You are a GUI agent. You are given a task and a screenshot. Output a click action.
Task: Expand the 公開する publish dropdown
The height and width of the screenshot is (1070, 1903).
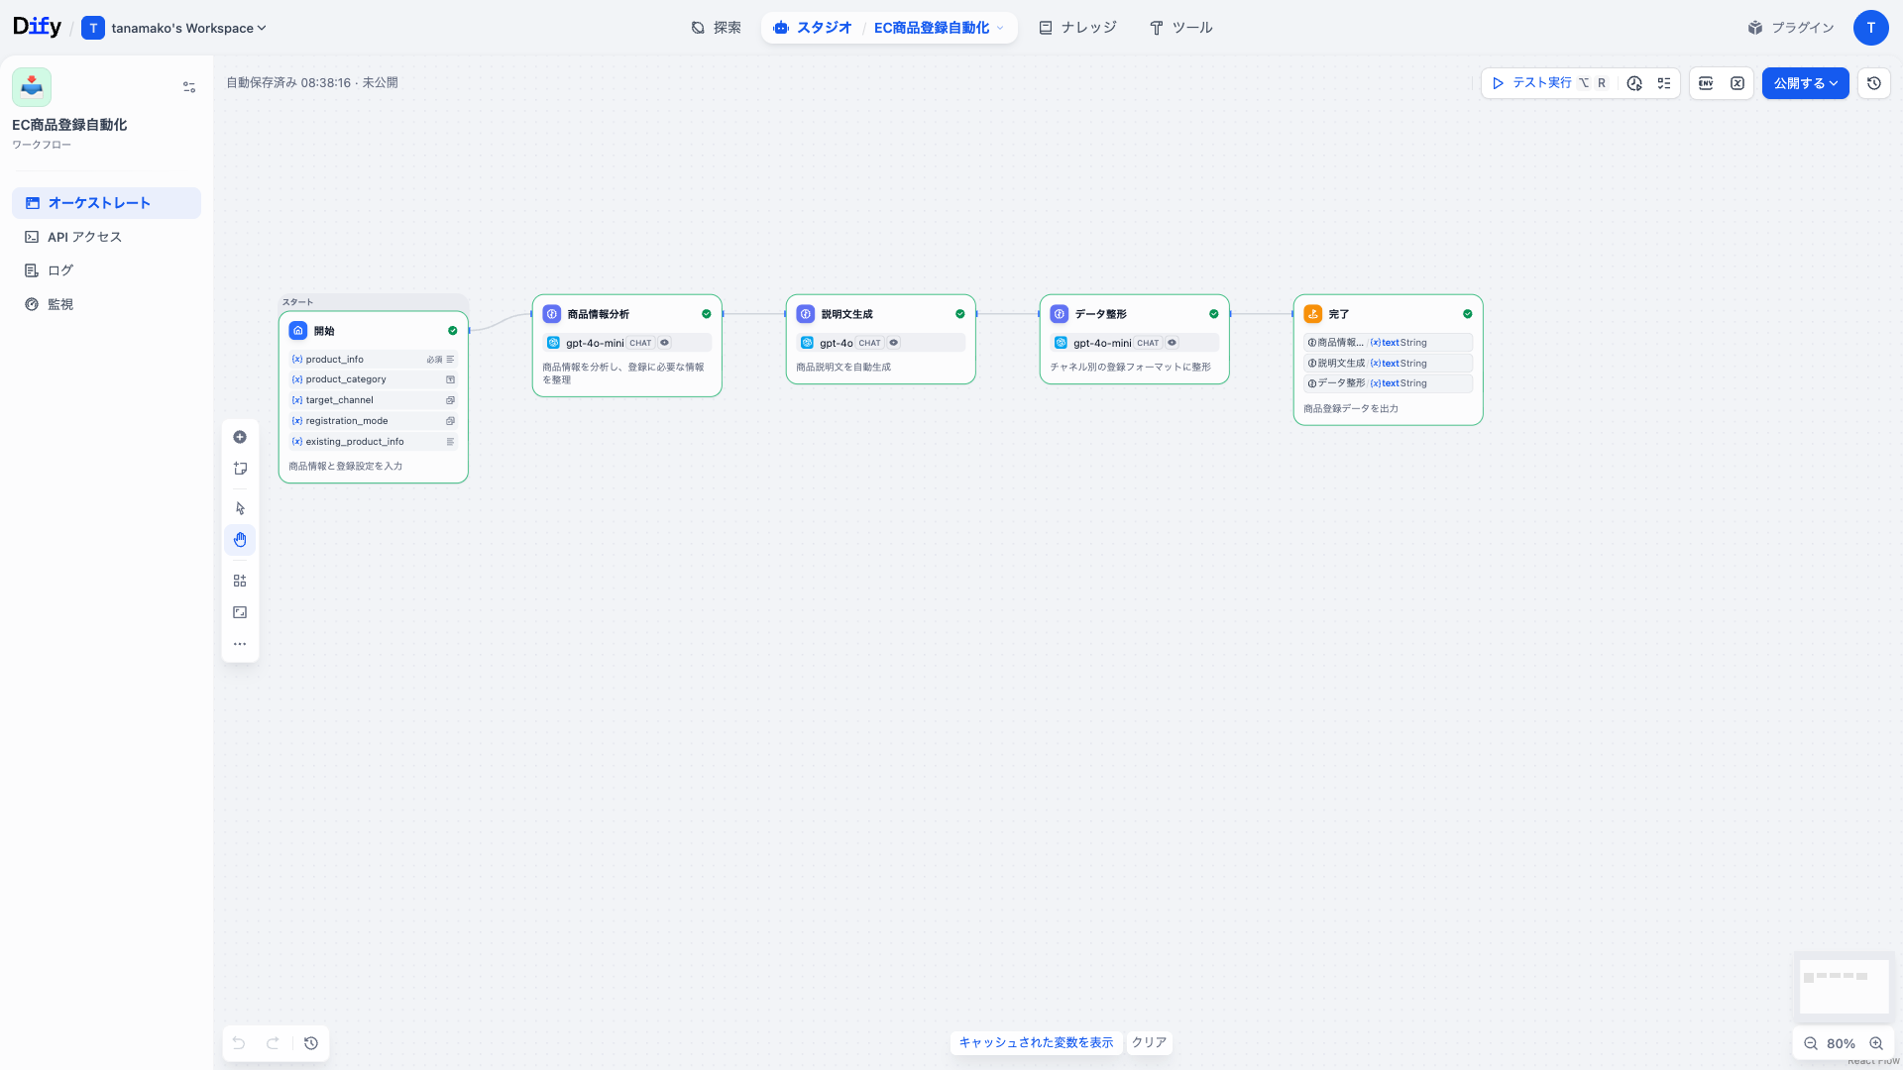pyautogui.click(x=1835, y=83)
